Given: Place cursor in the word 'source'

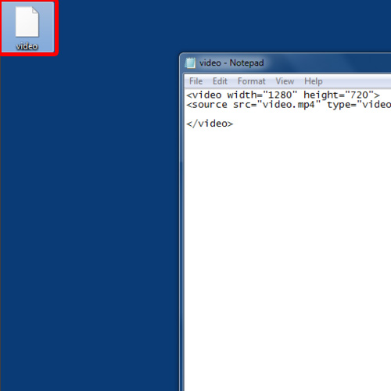Looking at the screenshot, I should 210,105.
